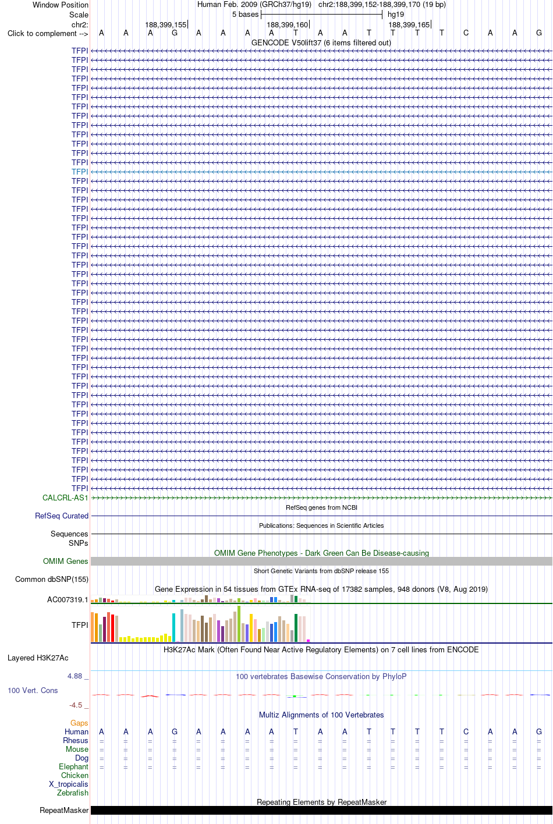The width and height of the screenshot is (553, 824).
Task: Click the Gaps label in the alignment
Action: pyautogui.click(x=79, y=723)
